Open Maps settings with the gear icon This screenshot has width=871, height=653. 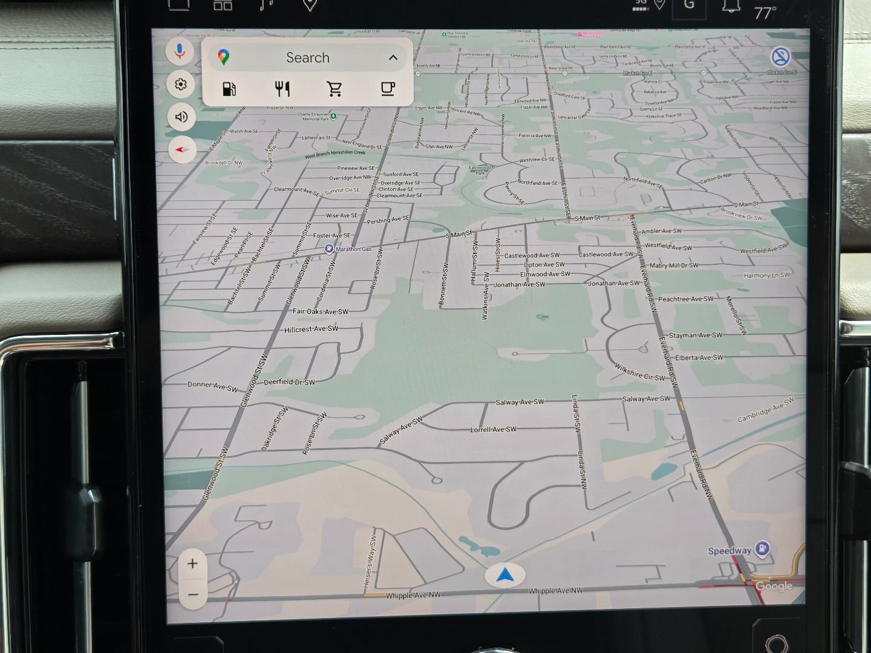(x=181, y=84)
